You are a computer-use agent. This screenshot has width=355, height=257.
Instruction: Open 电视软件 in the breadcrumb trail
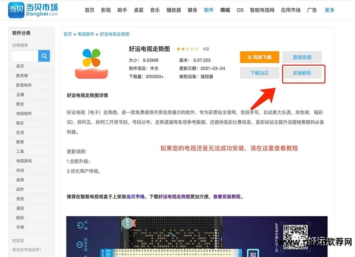click(x=86, y=34)
